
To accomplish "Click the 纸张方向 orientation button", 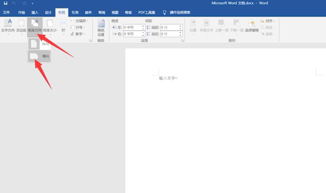I will tap(35, 27).
